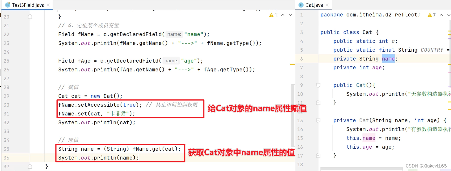Screen dimensions: 451x171
Task: Click the comment // 赋值 on line 28
Action: coord(68,87)
